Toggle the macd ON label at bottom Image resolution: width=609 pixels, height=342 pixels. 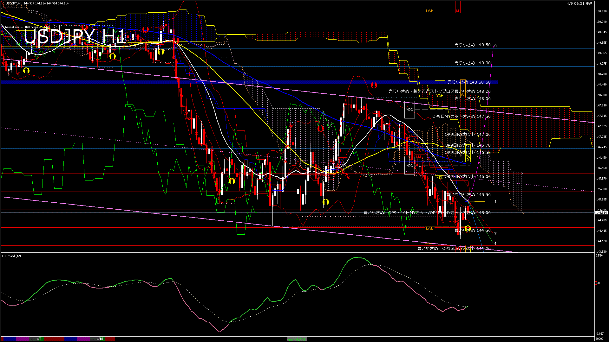296,339
